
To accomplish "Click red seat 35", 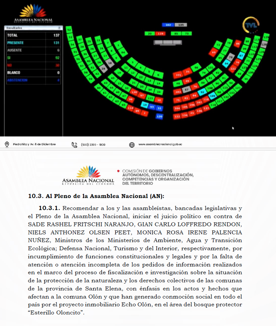I will pos(187,72).
